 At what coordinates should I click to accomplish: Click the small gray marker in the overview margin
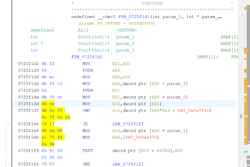point(241,116)
